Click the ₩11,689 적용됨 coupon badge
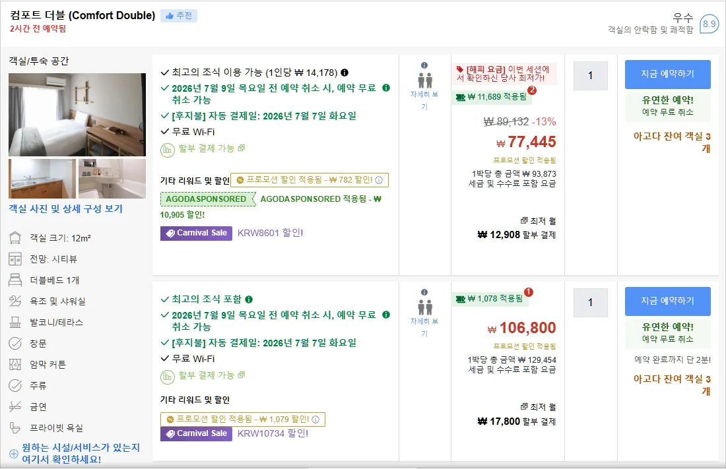The width and height of the screenshot is (726, 469). coord(491,97)
